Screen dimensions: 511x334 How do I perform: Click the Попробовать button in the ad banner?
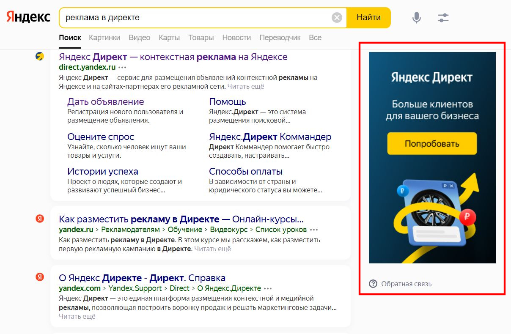tap(432, 144)
